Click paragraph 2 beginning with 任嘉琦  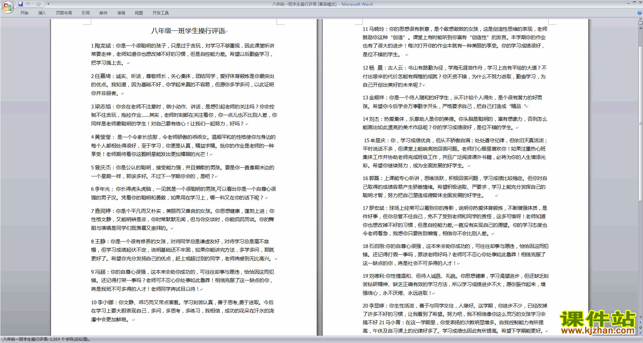[x=183, y=85]
